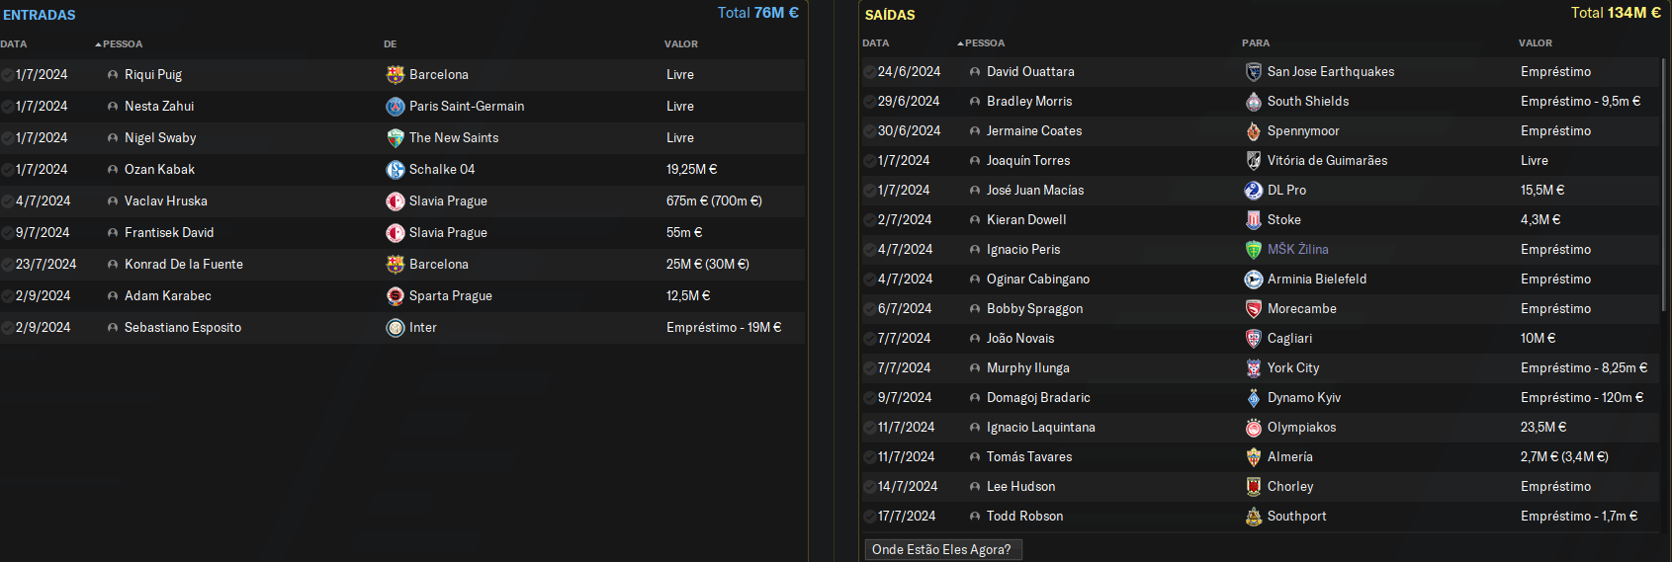This screenshot has width=1672, height=562.
Task: Open Riqui Puig player profile
Action: pyautogui.click(x=153, y=74)
